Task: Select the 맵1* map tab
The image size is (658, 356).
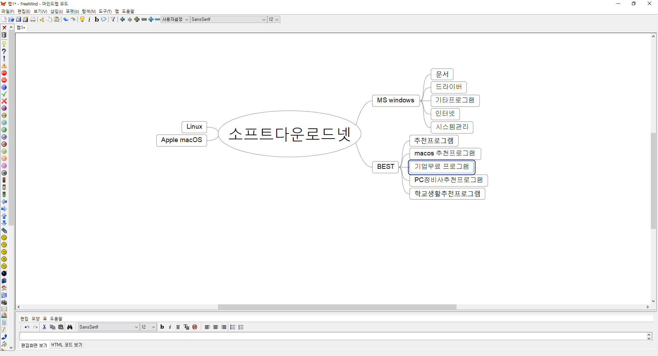Action: click(21, 28)
